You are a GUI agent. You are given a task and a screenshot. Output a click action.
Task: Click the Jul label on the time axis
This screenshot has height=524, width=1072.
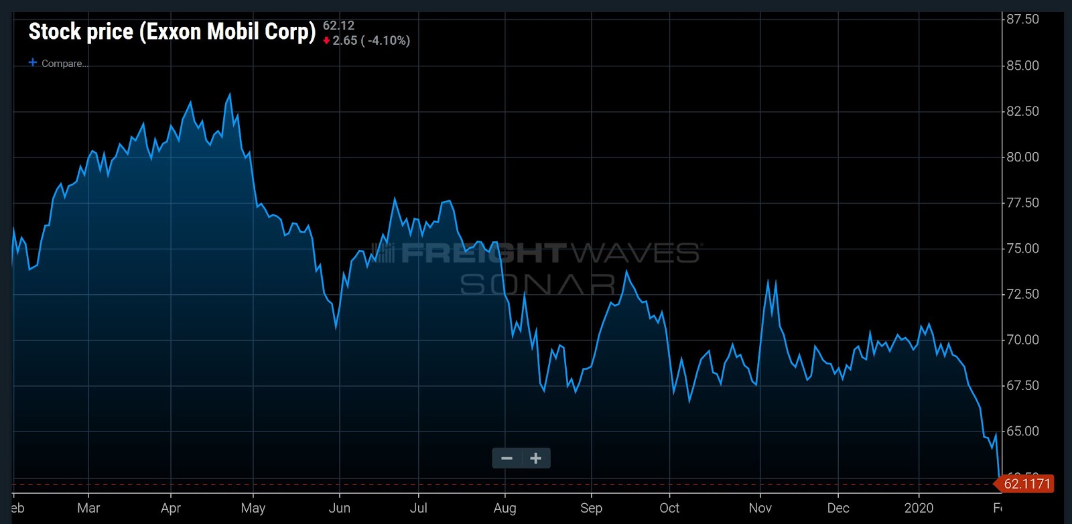419,508
